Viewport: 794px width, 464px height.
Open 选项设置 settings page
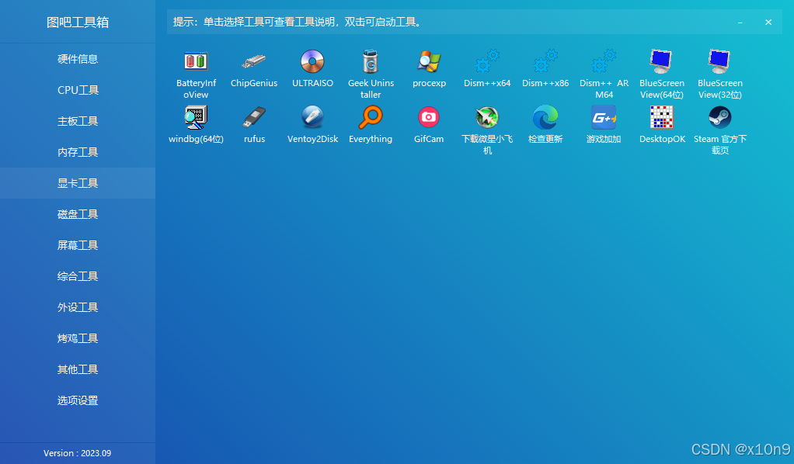[x=78, y=400]
